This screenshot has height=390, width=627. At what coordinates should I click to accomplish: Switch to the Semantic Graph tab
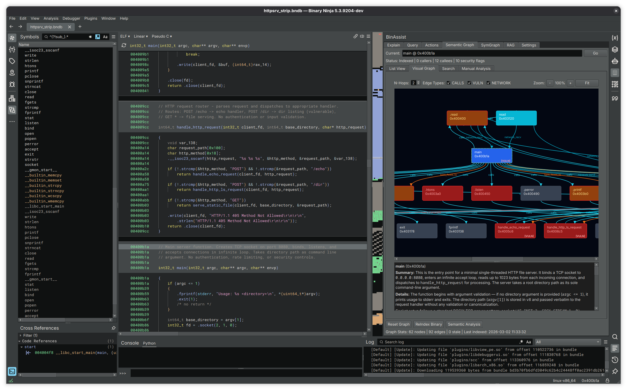pos(460,45)
